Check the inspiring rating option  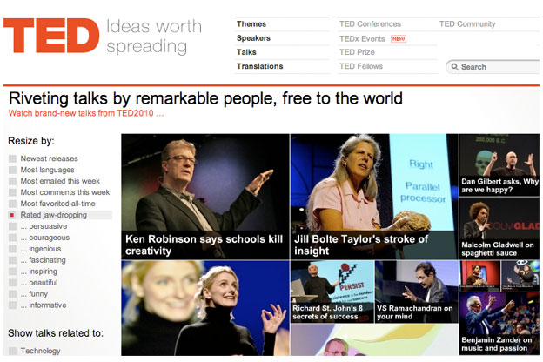12,271
